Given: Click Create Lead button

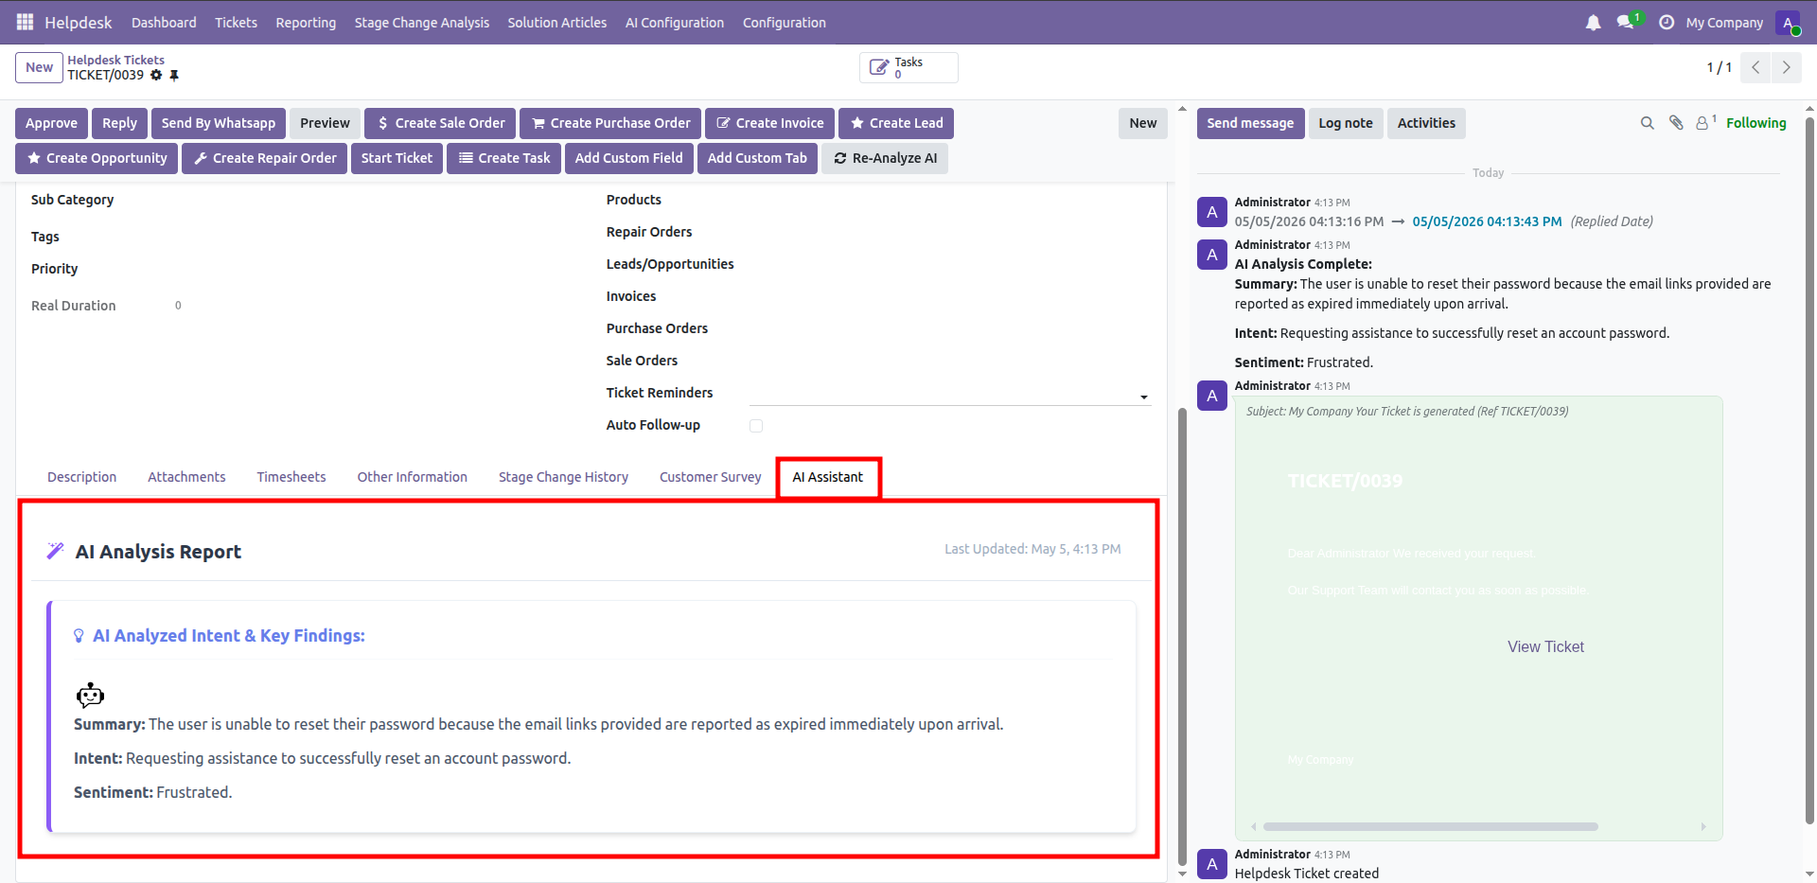Looking at the screenshot, I should click(896, 123).
